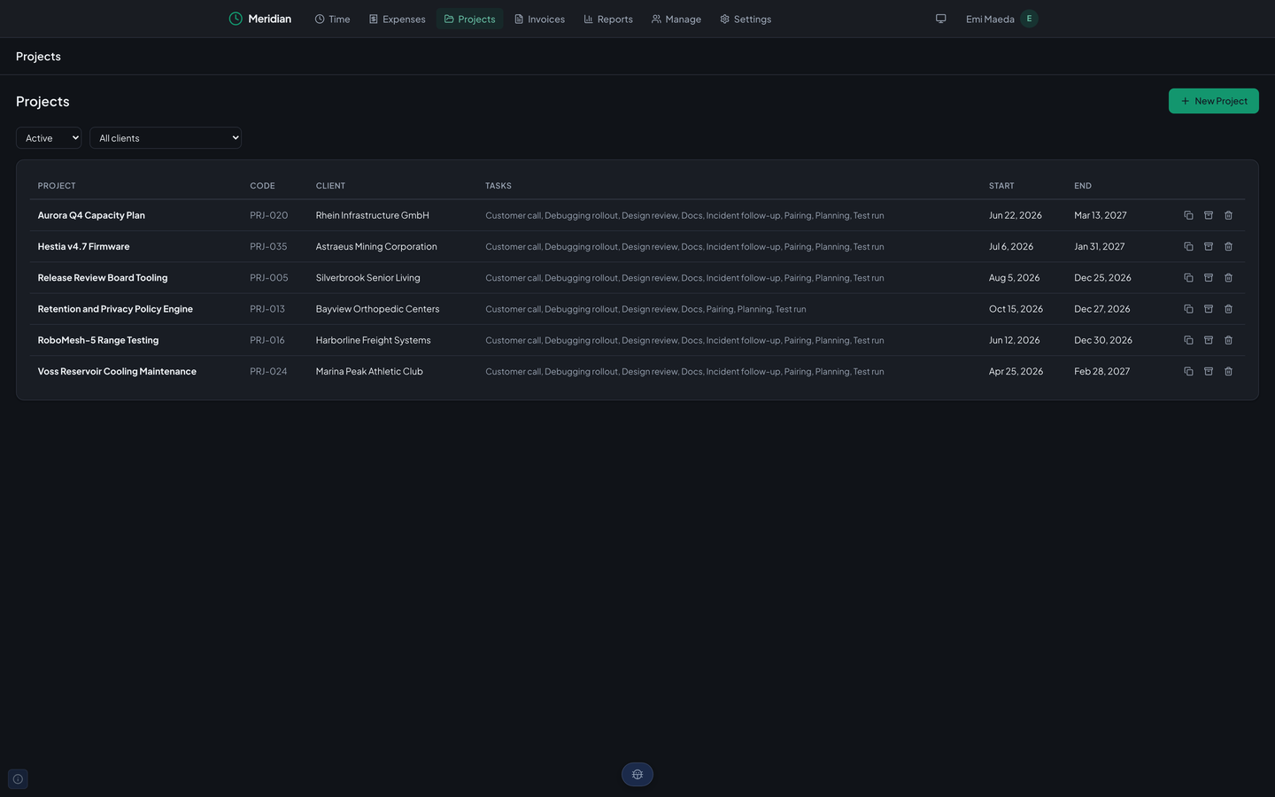Click project code PRJ-020

click(269, 215)
